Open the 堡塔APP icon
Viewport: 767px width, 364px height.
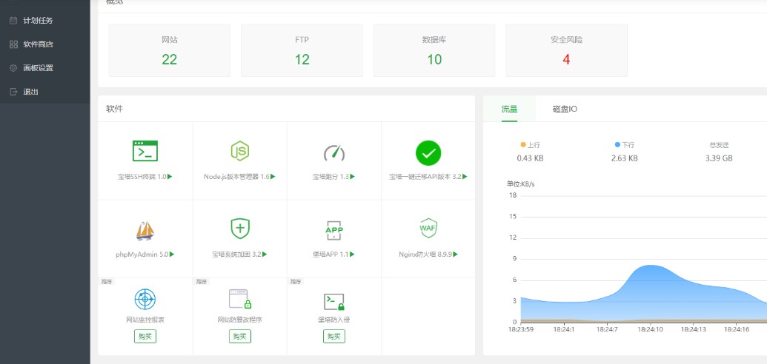pyautogui.click(x=334, y=230)
